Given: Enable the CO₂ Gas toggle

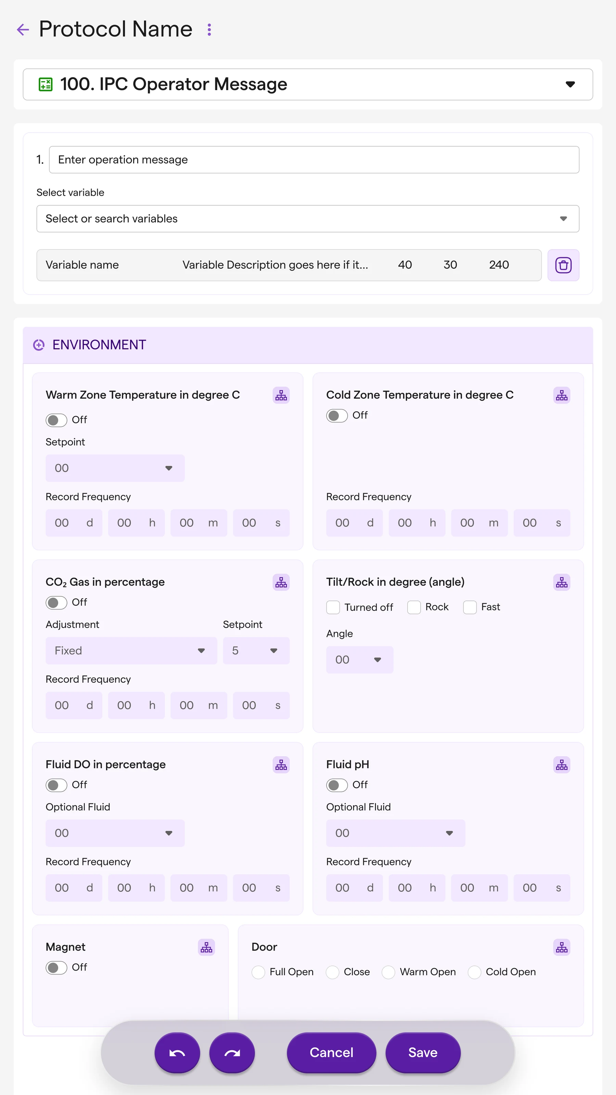Looking at the screenshot, I should coord(56,602).
